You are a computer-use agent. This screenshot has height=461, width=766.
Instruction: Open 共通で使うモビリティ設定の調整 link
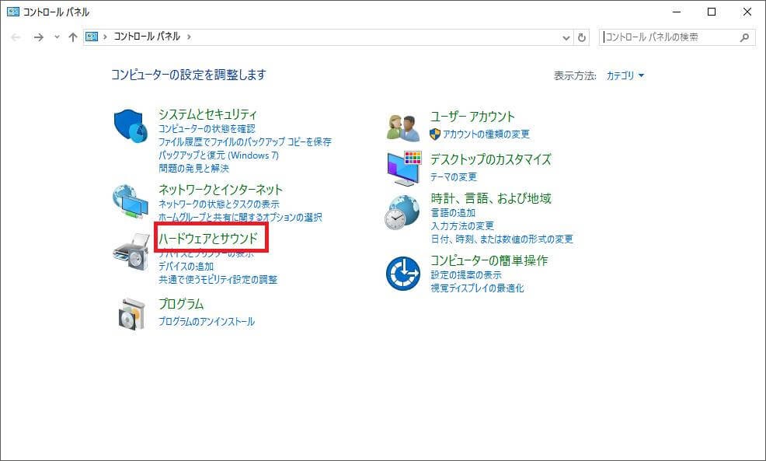[x=218, y=280]
